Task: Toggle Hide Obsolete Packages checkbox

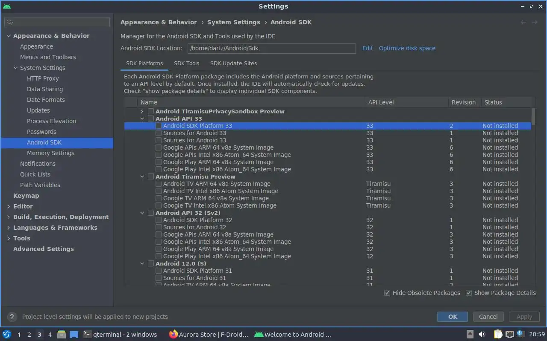Action: (x=387, y=293)
